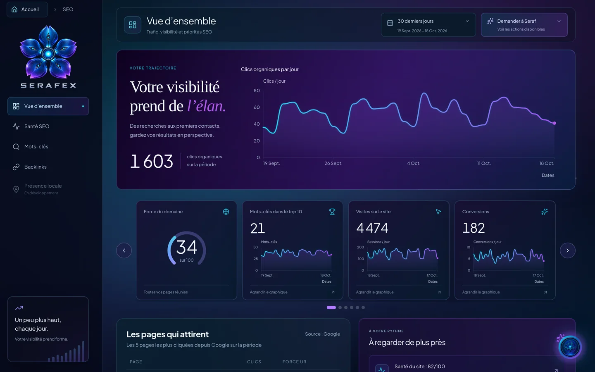Click the Backlinks chain icon

(x=16, y=167)
